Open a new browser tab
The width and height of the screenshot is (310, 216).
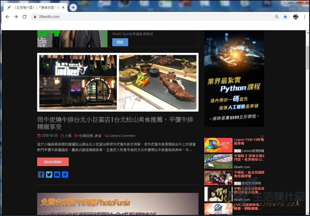pyautogui.click(x=73, y=7)
